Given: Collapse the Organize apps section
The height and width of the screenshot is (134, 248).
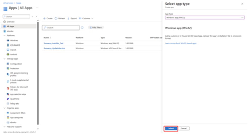Looking at the screenshot, I should (x=4, y=108).
